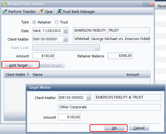The height and width of the screenshot is (134, 166).
Task: Open lookup button beside 008130-000002
Action: click(x=89, y=97)
